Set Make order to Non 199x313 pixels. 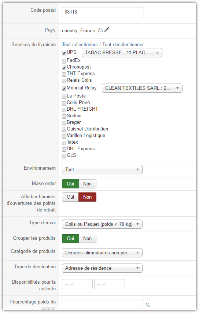[88, 184]
